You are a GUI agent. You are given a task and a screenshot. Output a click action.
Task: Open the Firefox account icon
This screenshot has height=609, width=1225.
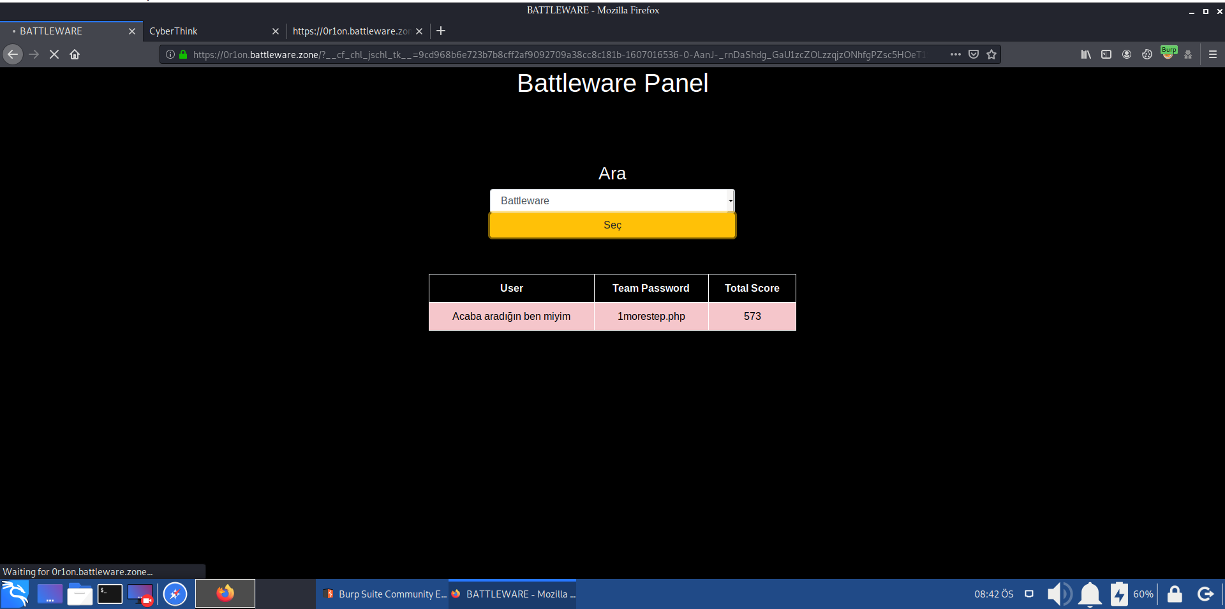pos(1127,54)
